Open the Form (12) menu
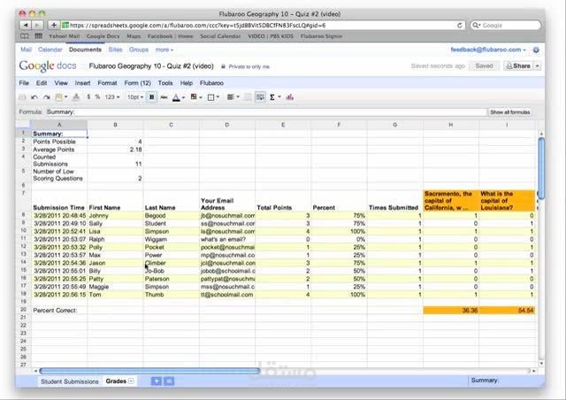566x400 pixels. pyautogui.click(x=138, y=83)
